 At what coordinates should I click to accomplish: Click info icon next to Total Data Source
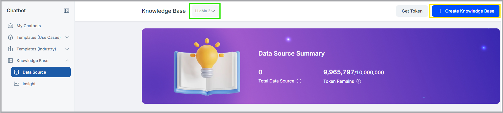(x=299, y=81)
